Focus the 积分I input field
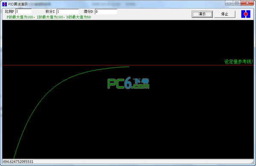Viewport: 256px width, 166px height. tap(67, 12)
